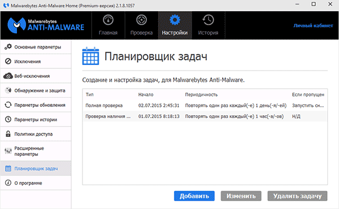Click the Malwarebytes Anti-Malware logo
This screenshot has width=339, height=209.
46,25
